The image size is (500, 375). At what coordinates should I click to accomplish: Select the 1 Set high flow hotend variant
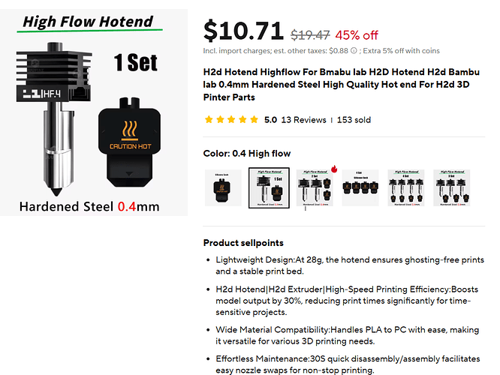click(x=269, y=188)
